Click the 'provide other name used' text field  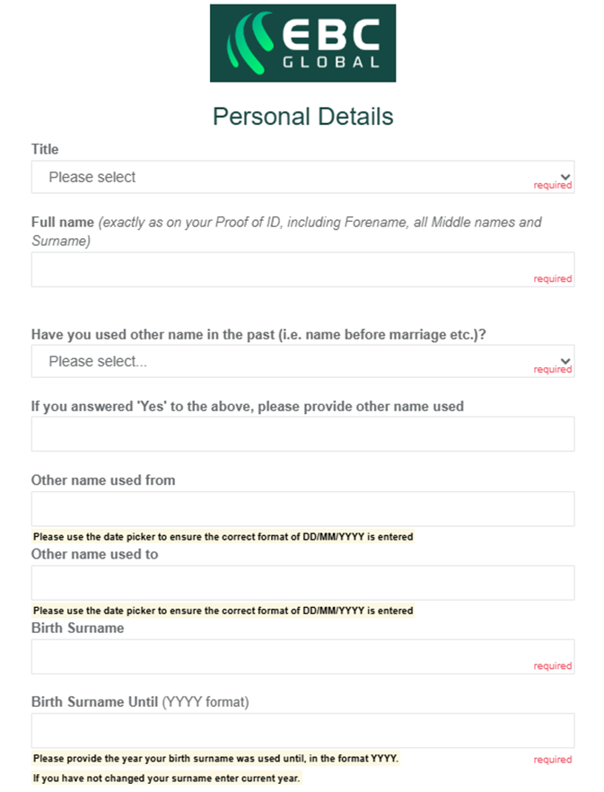coord(302,434)
